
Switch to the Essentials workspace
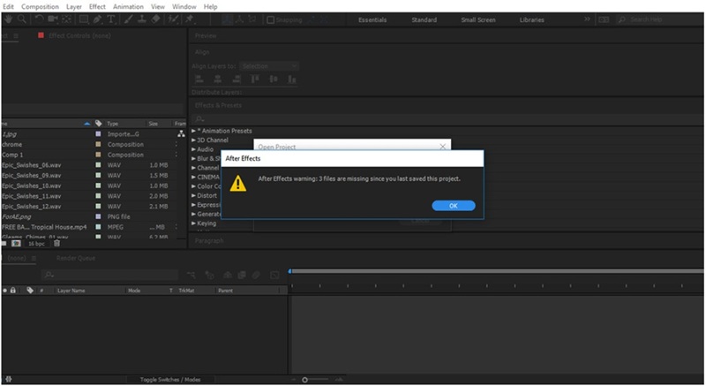click(x=372, y=19)
